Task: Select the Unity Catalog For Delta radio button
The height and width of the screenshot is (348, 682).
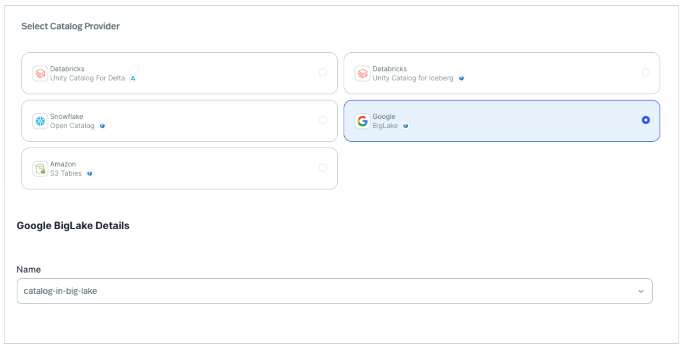Action: coord(323,72)
